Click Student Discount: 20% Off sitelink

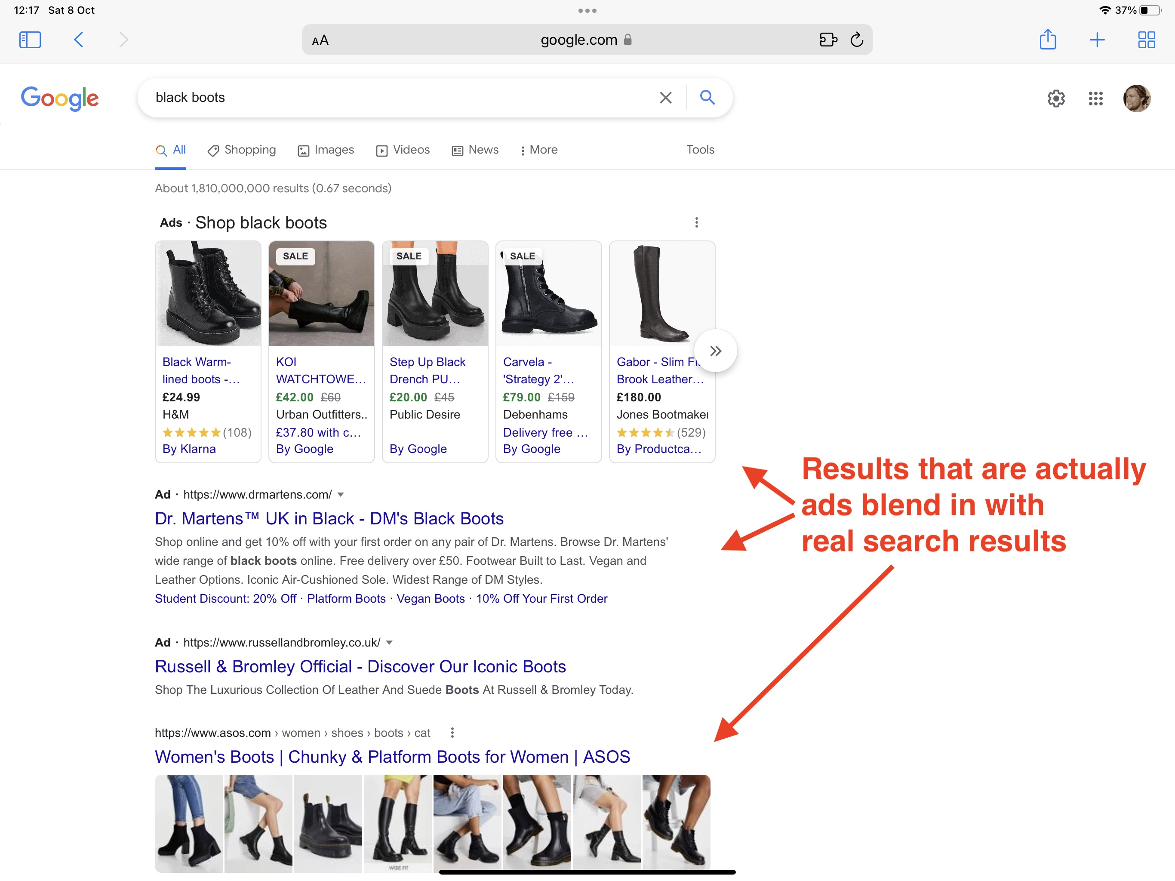225,599
